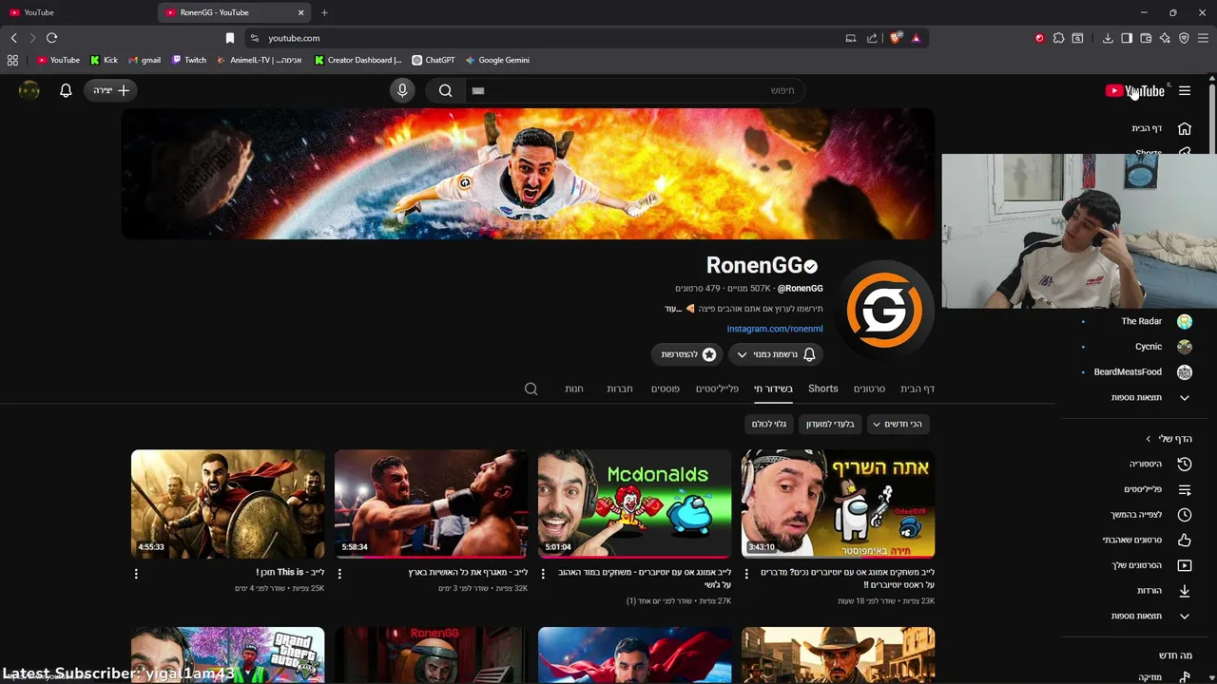This screenshot has height=684, width=1217.
Task: Click the 'יצירה' create button
Action: (111, 90)
